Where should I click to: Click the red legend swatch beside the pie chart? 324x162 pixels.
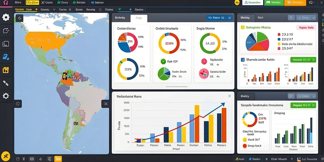(x=279, y=34)
